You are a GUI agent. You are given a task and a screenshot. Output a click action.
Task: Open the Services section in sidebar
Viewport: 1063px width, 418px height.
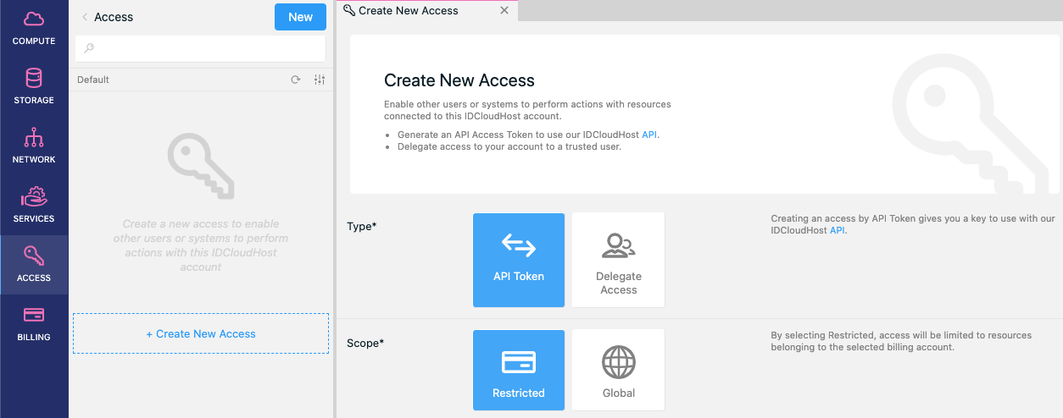[34, 206]
